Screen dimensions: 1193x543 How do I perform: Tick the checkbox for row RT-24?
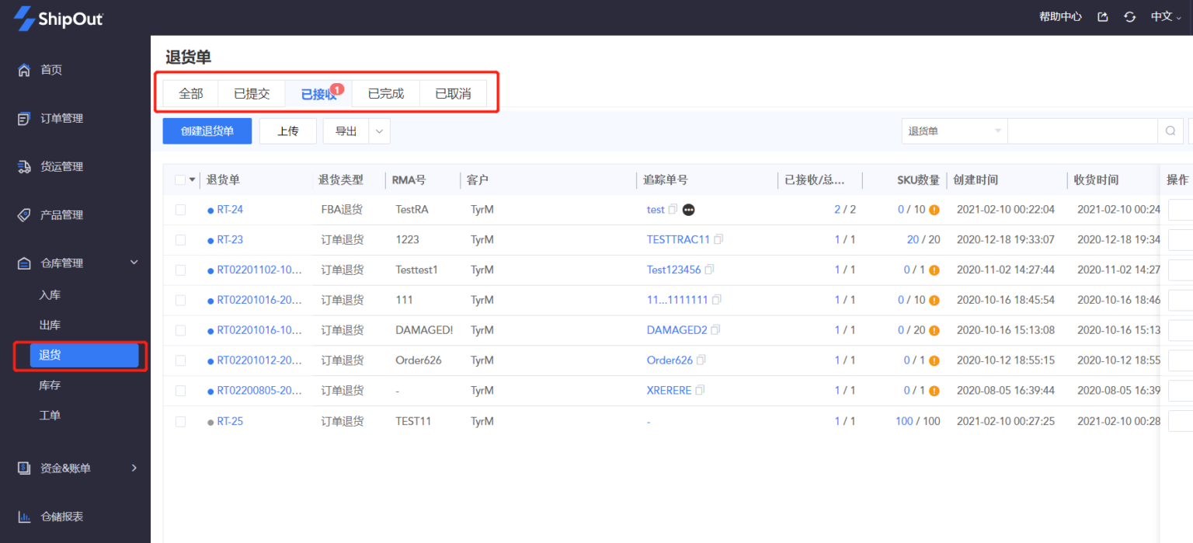(x=180, y=209)
